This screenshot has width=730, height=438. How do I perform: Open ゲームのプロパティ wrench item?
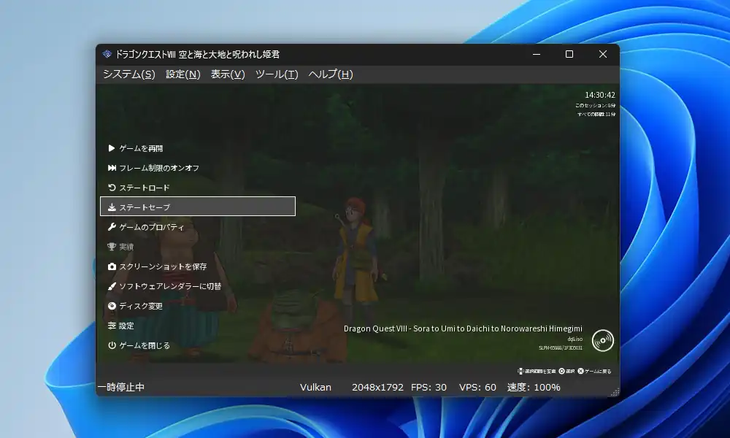[x=151, y=227]
